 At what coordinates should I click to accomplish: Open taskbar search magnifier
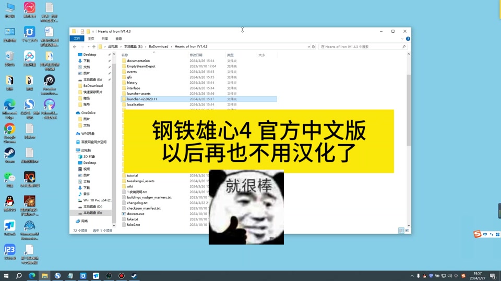pyautogui.click(x=19, y=276)
